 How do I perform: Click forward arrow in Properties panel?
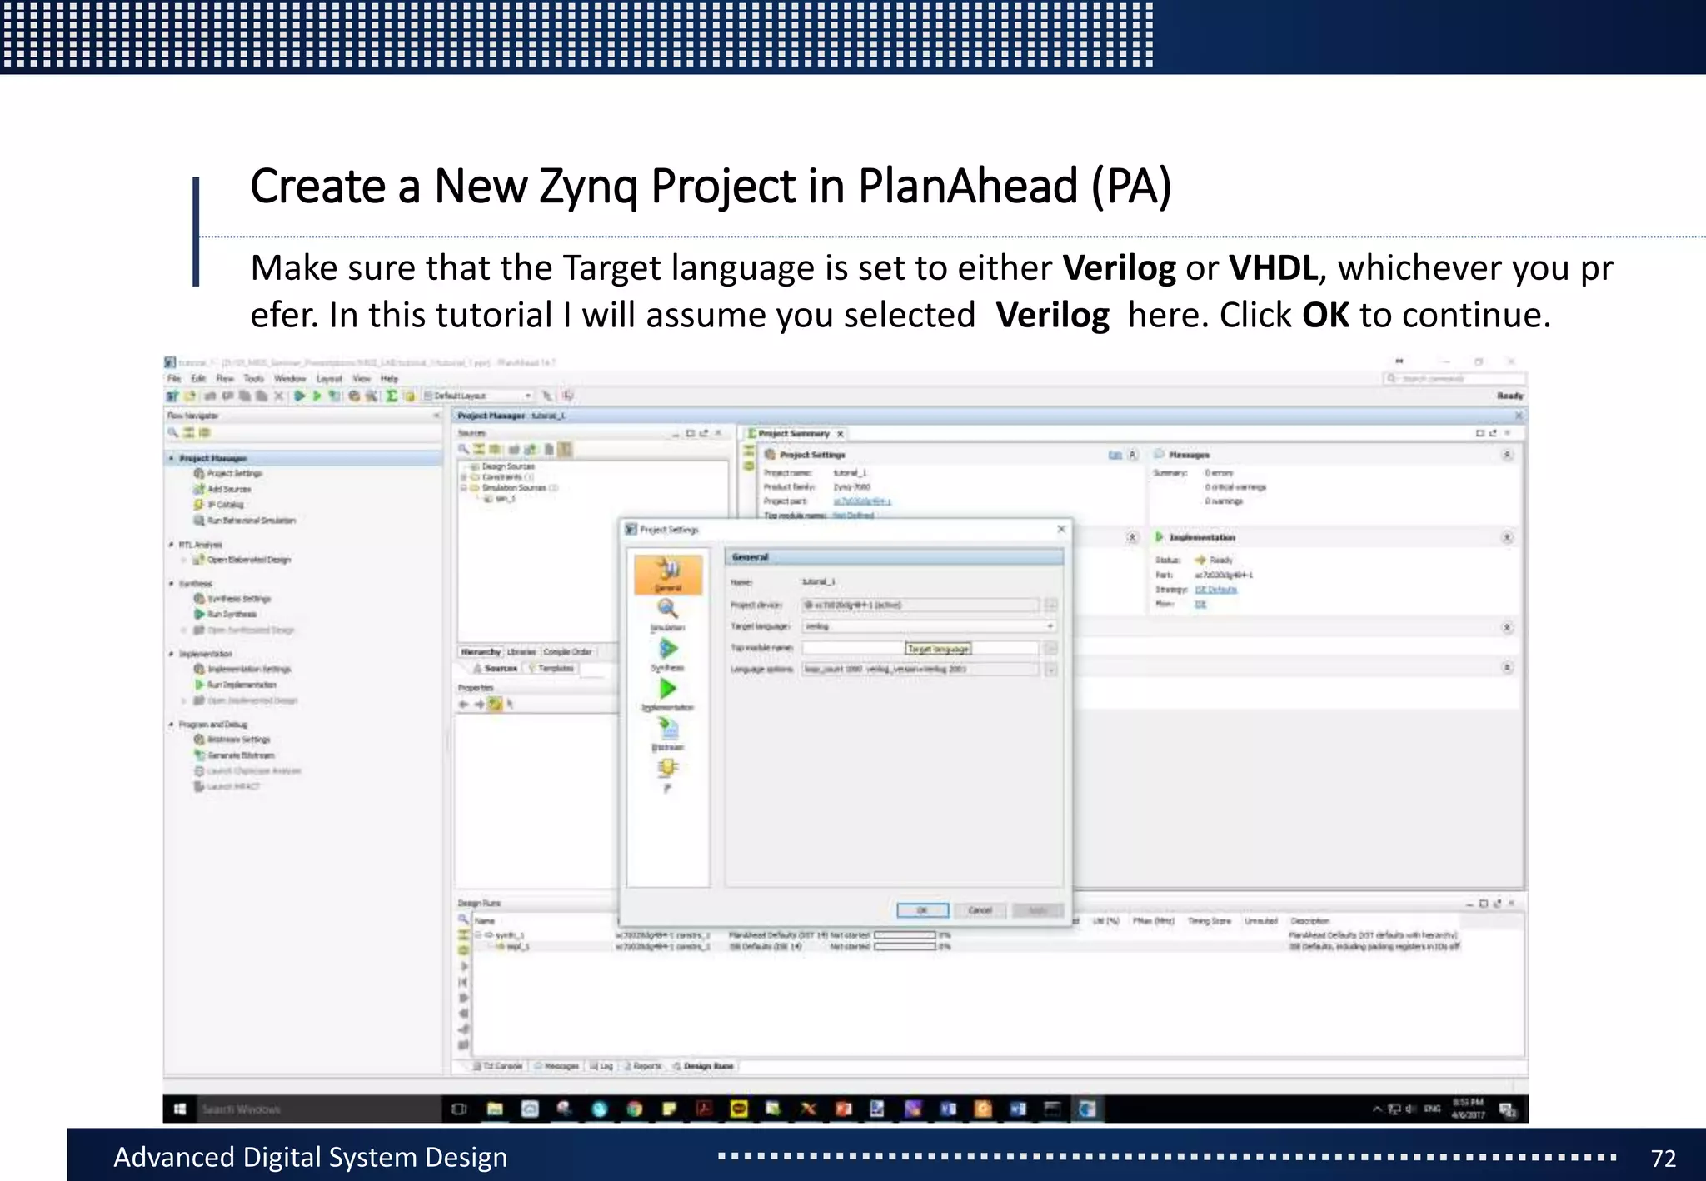[479, 705]
